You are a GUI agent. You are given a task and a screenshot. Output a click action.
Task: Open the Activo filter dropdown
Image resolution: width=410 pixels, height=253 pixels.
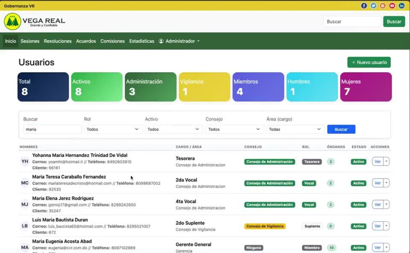(x=173, y=129)
